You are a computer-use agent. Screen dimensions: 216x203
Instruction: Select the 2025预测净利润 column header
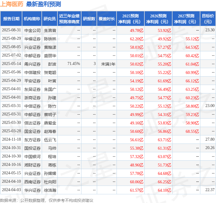click(130, 19)
